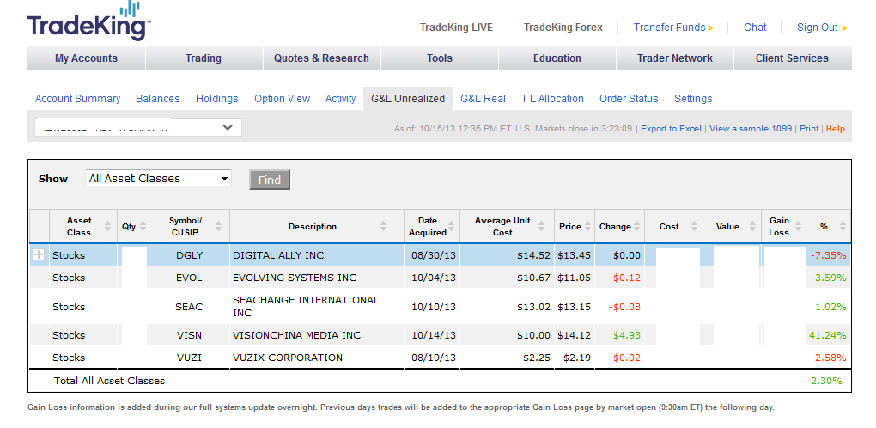Viewport: 876px width, 428px height.
Task: Sort by Symbol/CUSIP column arrows
Action: (218, 226)
